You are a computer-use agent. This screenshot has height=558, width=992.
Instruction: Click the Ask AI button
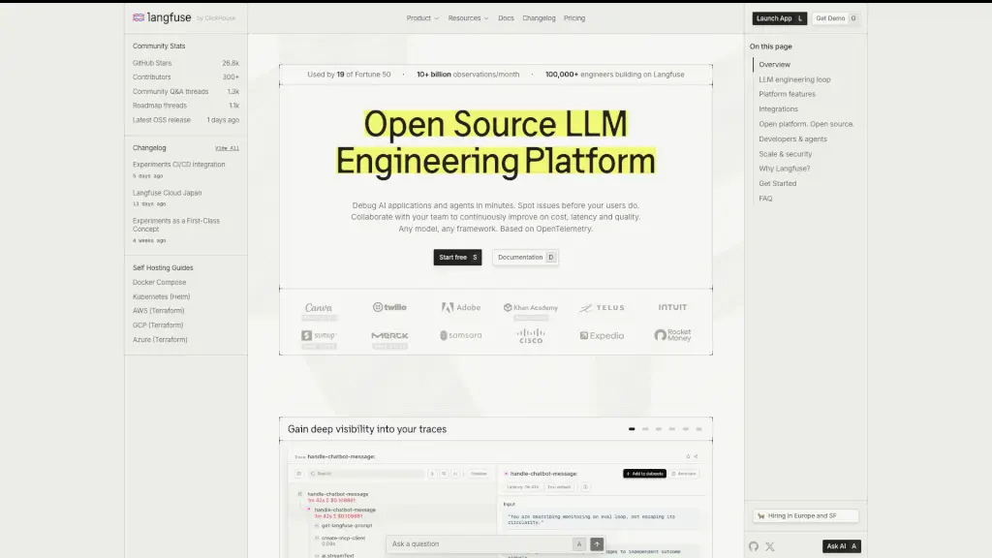pyautogui.click(x=842, y=546)
